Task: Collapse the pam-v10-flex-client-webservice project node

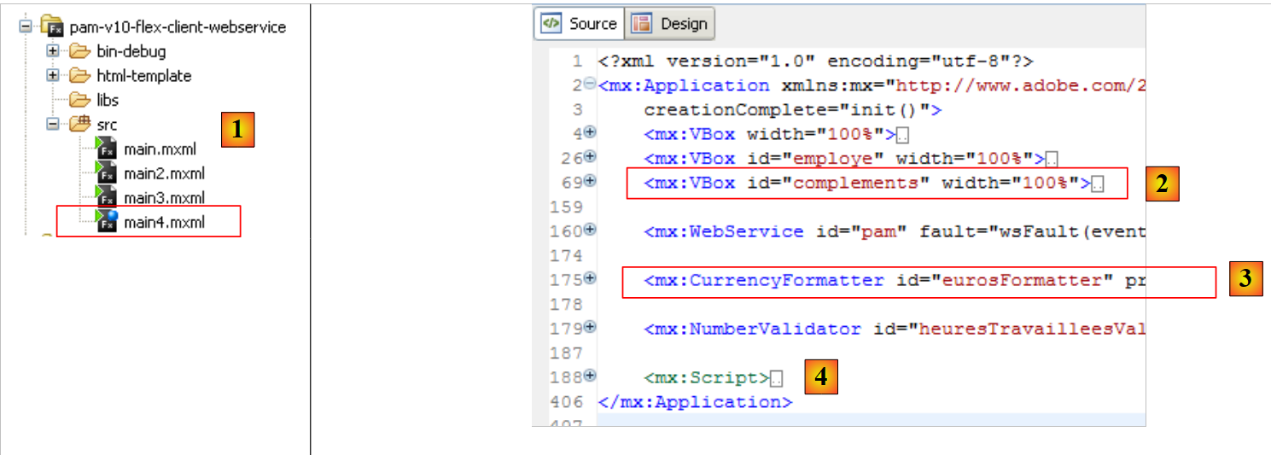Action: pyautogui.click(x=26, y=26)
